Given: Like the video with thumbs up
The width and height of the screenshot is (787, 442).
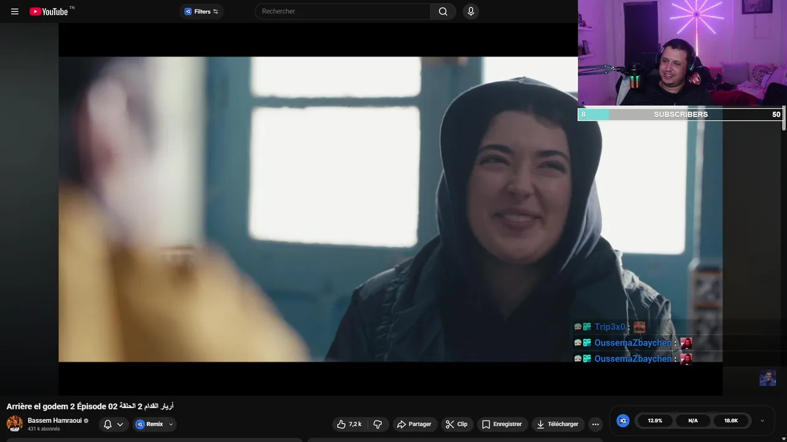Looking at the screenshot, I should point(349,424).
